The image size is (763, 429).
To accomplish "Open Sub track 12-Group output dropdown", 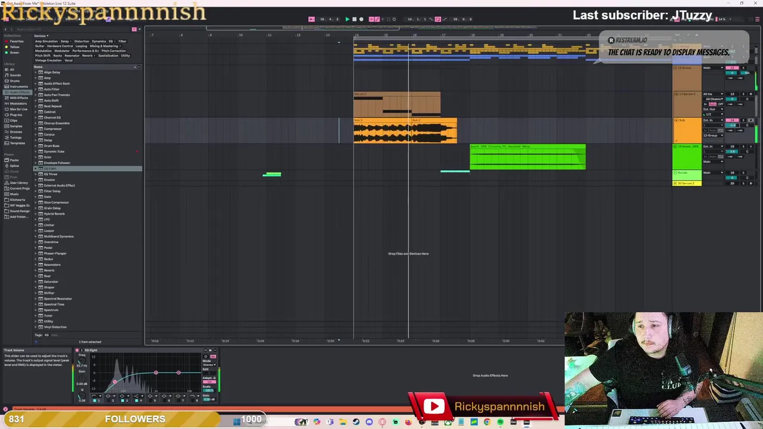I will (713, 135).
